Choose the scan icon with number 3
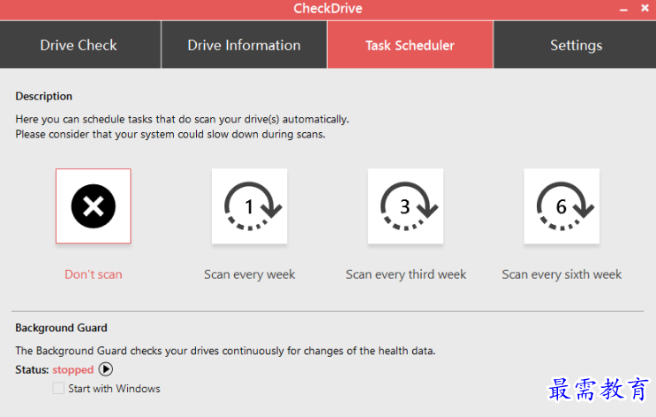The width and height of the screenshot is (656, 417). [405, 206]
